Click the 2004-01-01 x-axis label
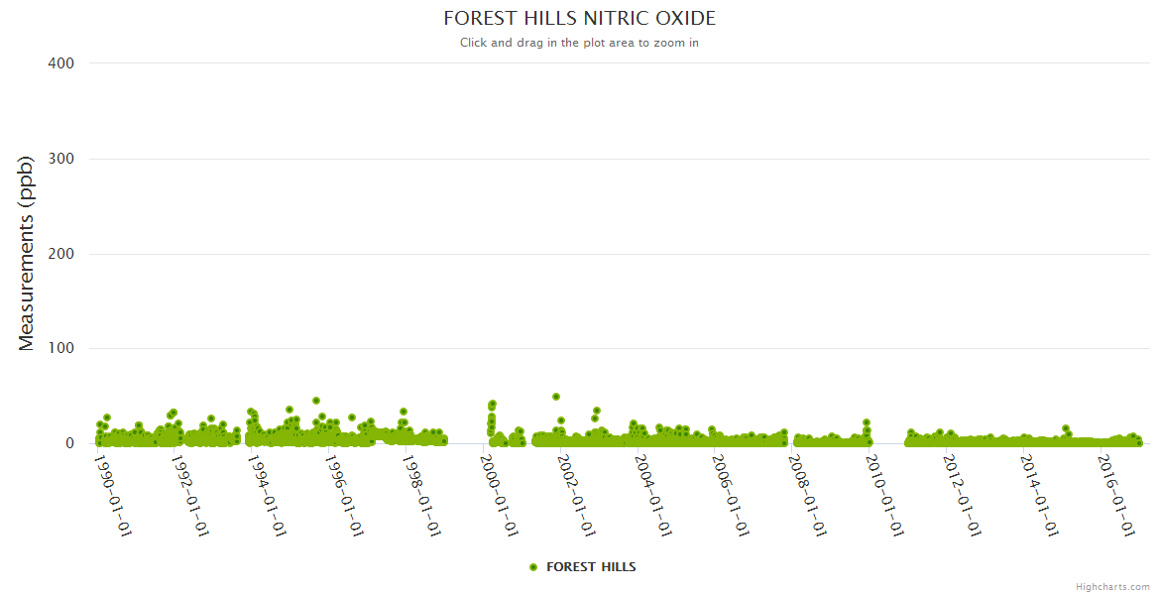1160x595 pixels. point(653,496)
